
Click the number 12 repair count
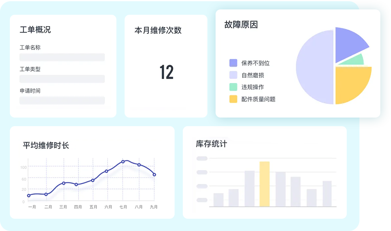point(166,72)
